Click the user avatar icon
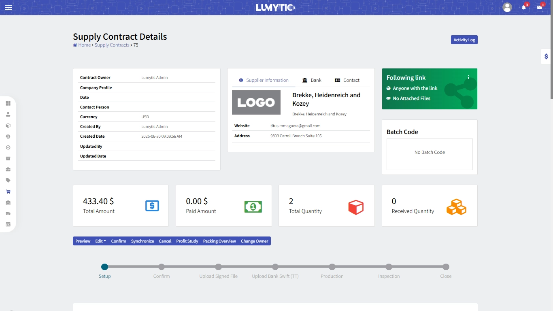The image size is (553, 311). 507,7
